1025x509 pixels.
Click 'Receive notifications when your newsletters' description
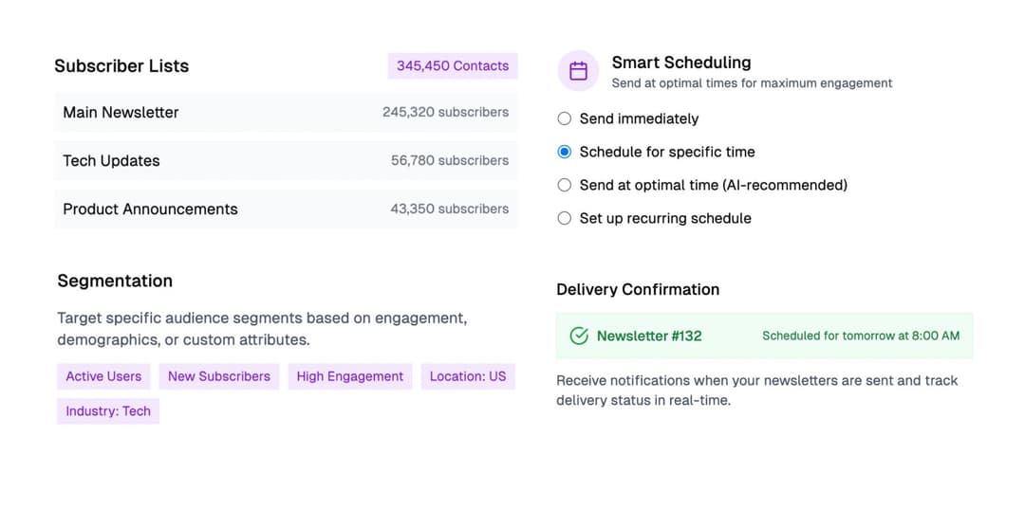(x=757, y=391)
